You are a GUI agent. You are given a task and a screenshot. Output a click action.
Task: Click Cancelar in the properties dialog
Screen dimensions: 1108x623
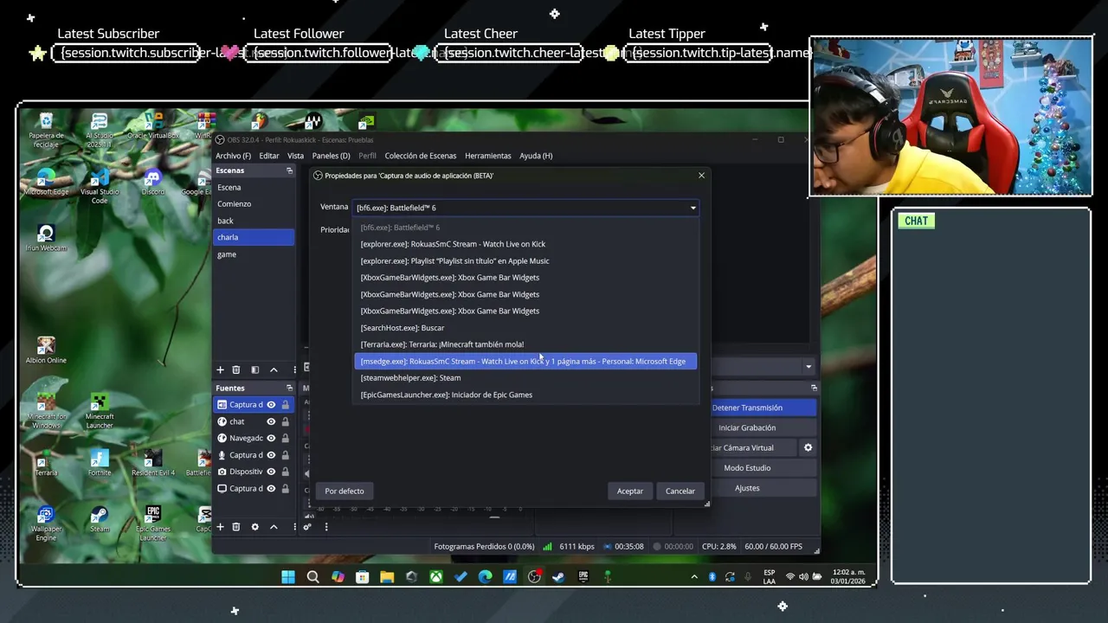680,491
